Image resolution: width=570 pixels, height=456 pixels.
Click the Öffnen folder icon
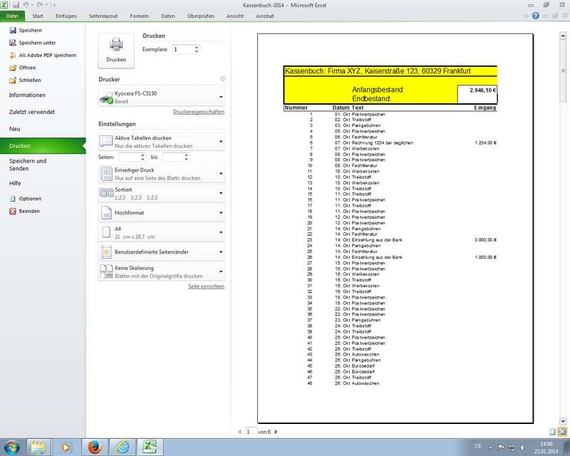pos(12,68)
